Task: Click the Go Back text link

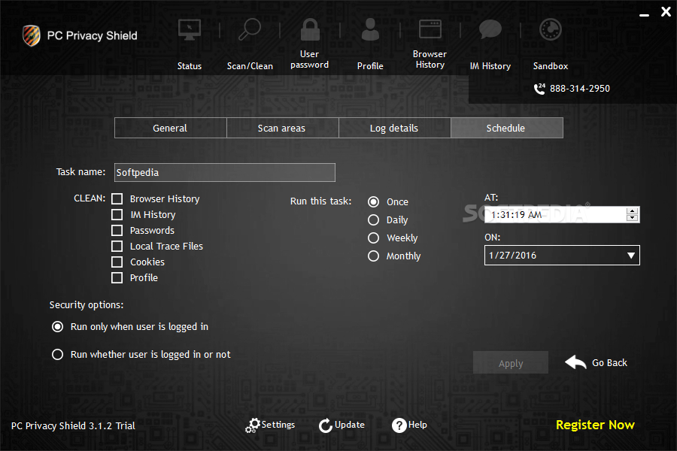Action: click(609, 363)
